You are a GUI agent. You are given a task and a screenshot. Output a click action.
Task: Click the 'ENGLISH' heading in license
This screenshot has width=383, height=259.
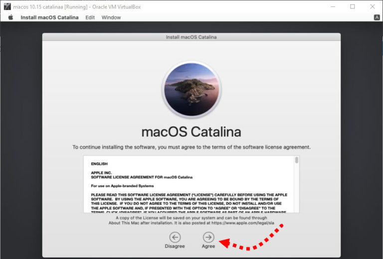point(99,164)
